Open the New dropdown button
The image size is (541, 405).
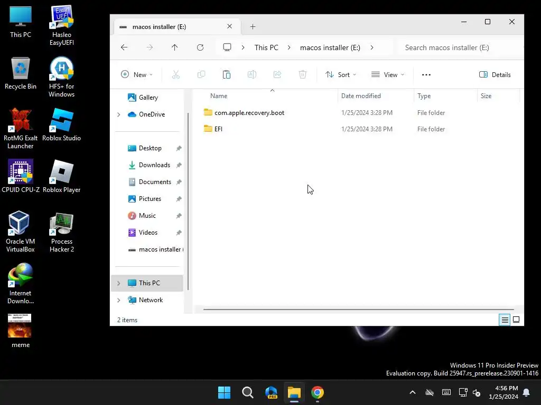pos(137,74)
